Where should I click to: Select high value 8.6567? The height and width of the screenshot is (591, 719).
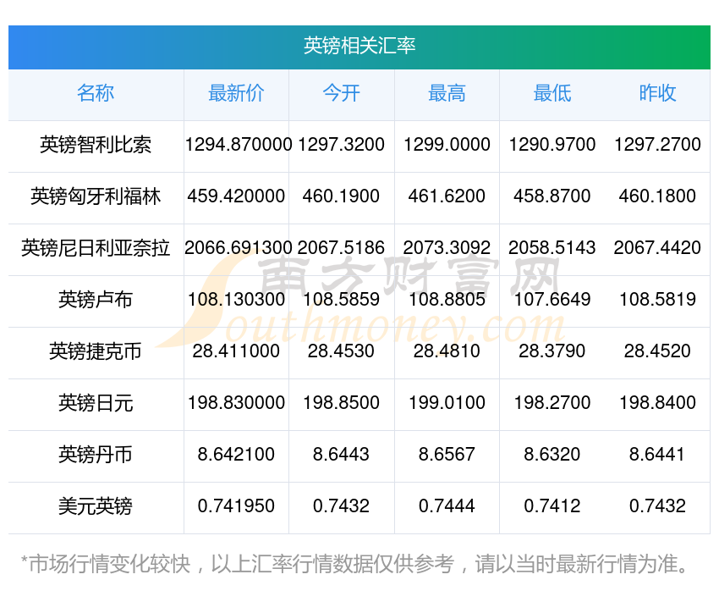(x=447, y=455)
